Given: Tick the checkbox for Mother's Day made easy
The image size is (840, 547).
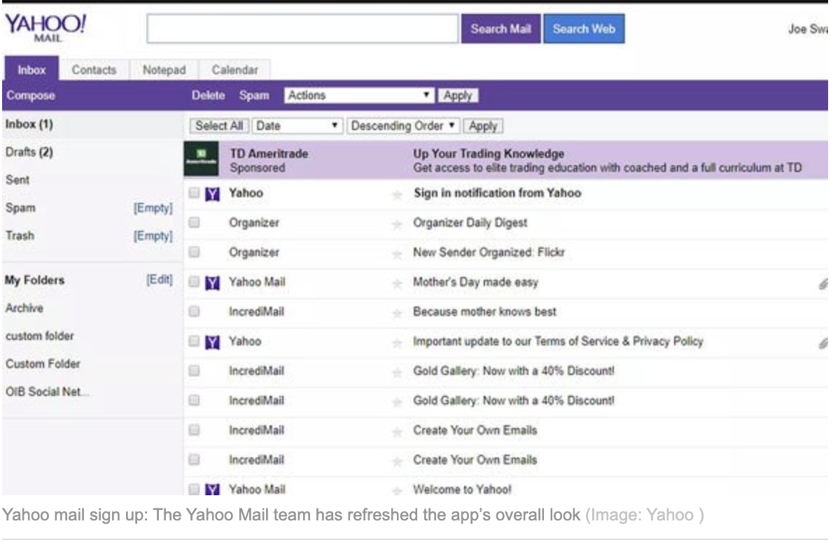Looking at the screenshot, I should point(195,283).
